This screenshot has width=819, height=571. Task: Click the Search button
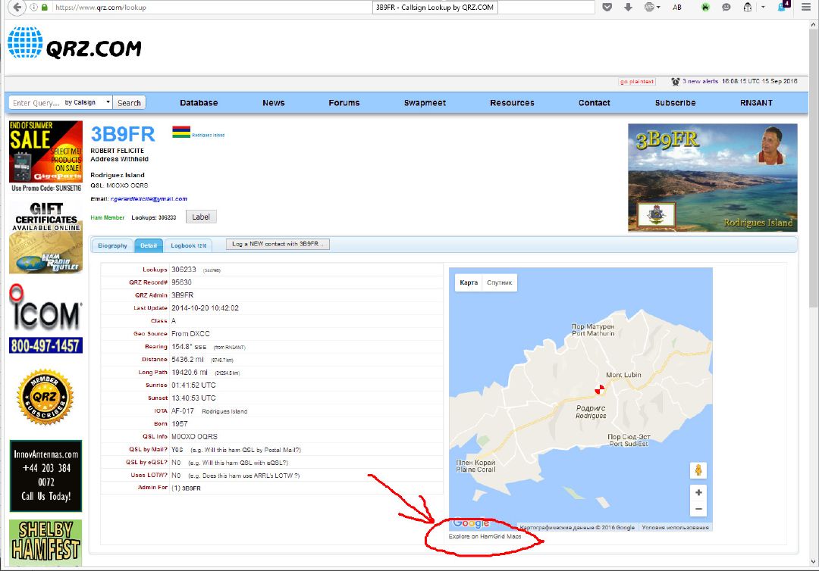(129, 103)
